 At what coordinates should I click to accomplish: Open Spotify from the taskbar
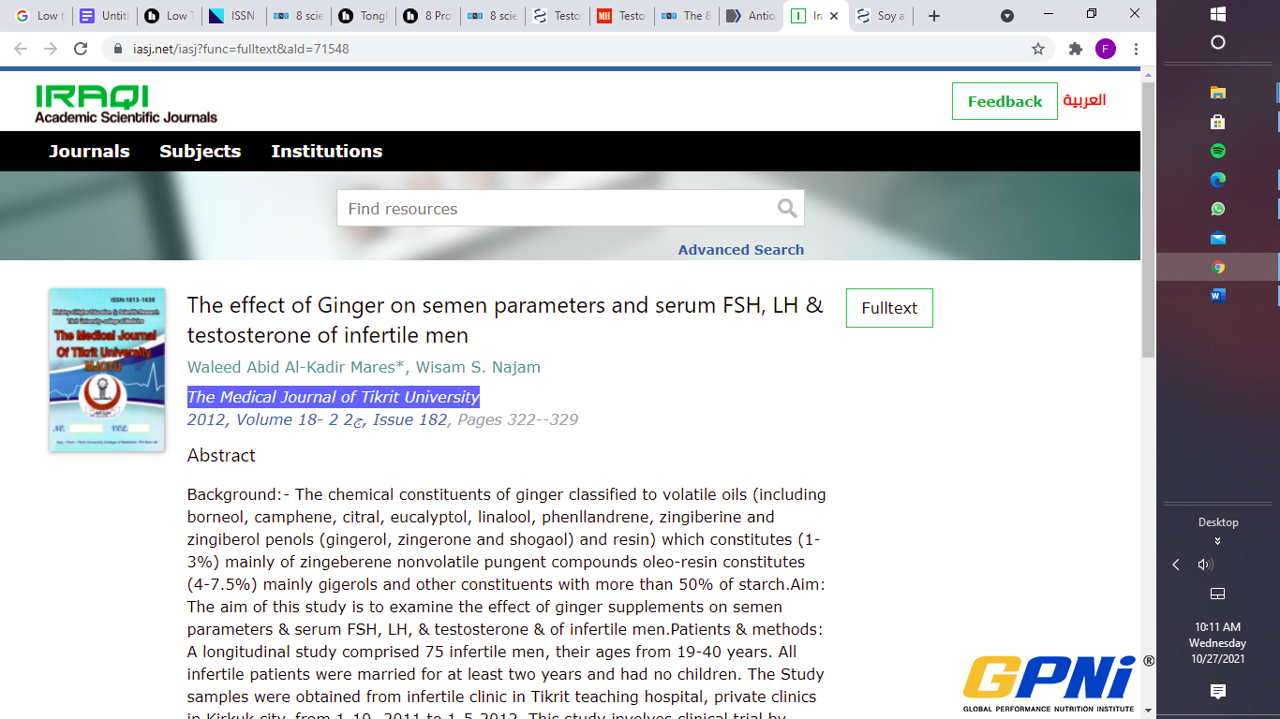point(1217,151)
